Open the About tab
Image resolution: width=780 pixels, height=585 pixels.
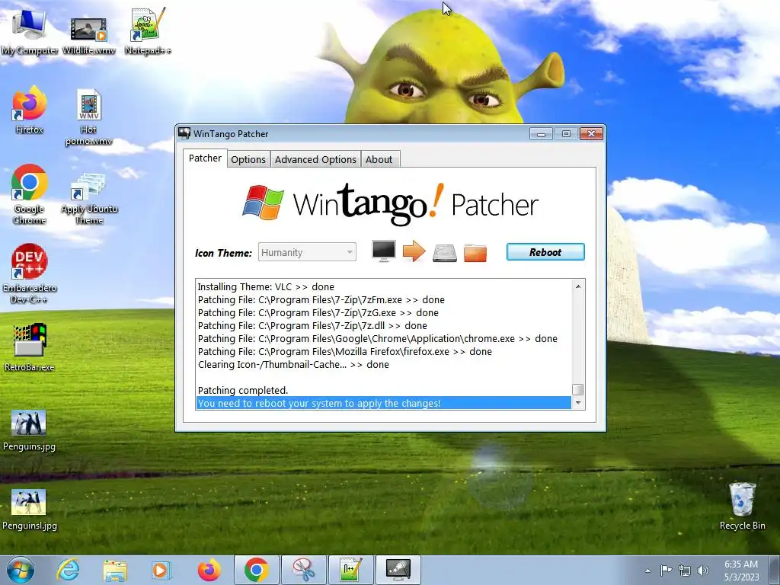379,159
